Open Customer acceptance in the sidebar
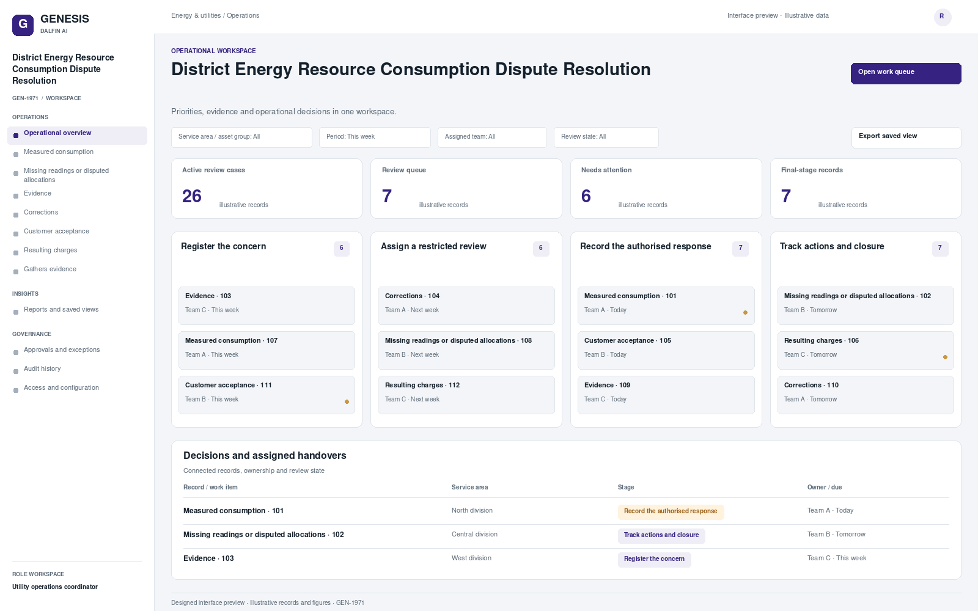The image size is (978, 611). [x=77, y=232]
